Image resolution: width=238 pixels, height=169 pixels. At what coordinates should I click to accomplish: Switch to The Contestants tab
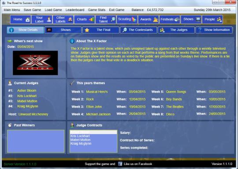point(138,30)
